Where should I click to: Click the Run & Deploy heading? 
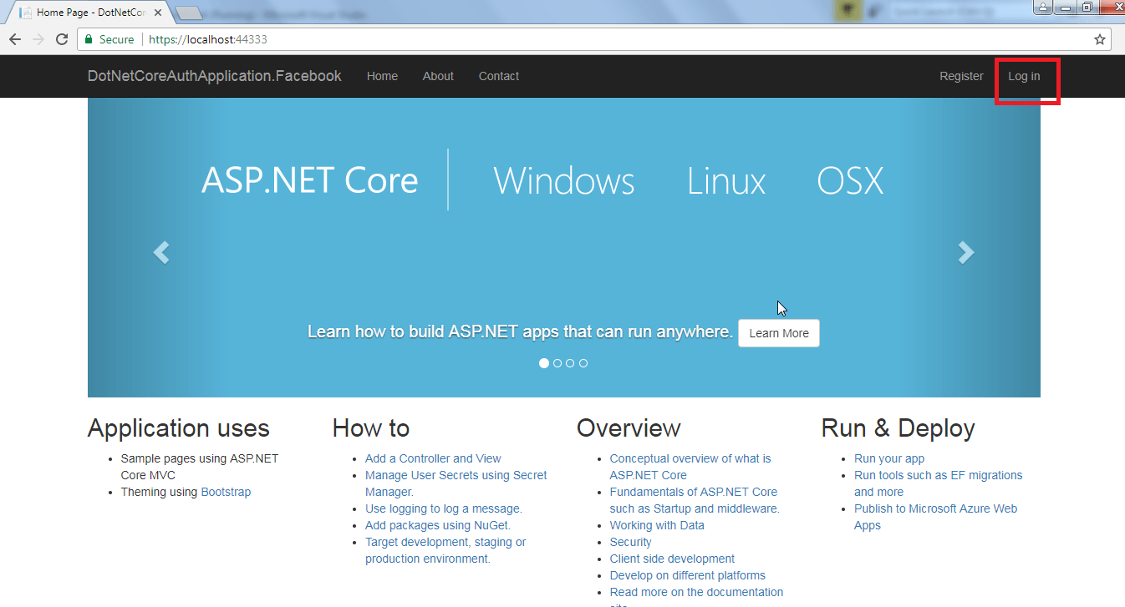898,428
